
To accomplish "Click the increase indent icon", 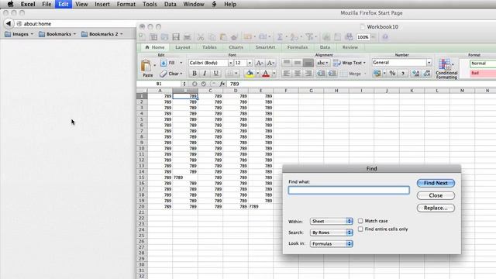I will pyautogui.click(x=332, y=74).
